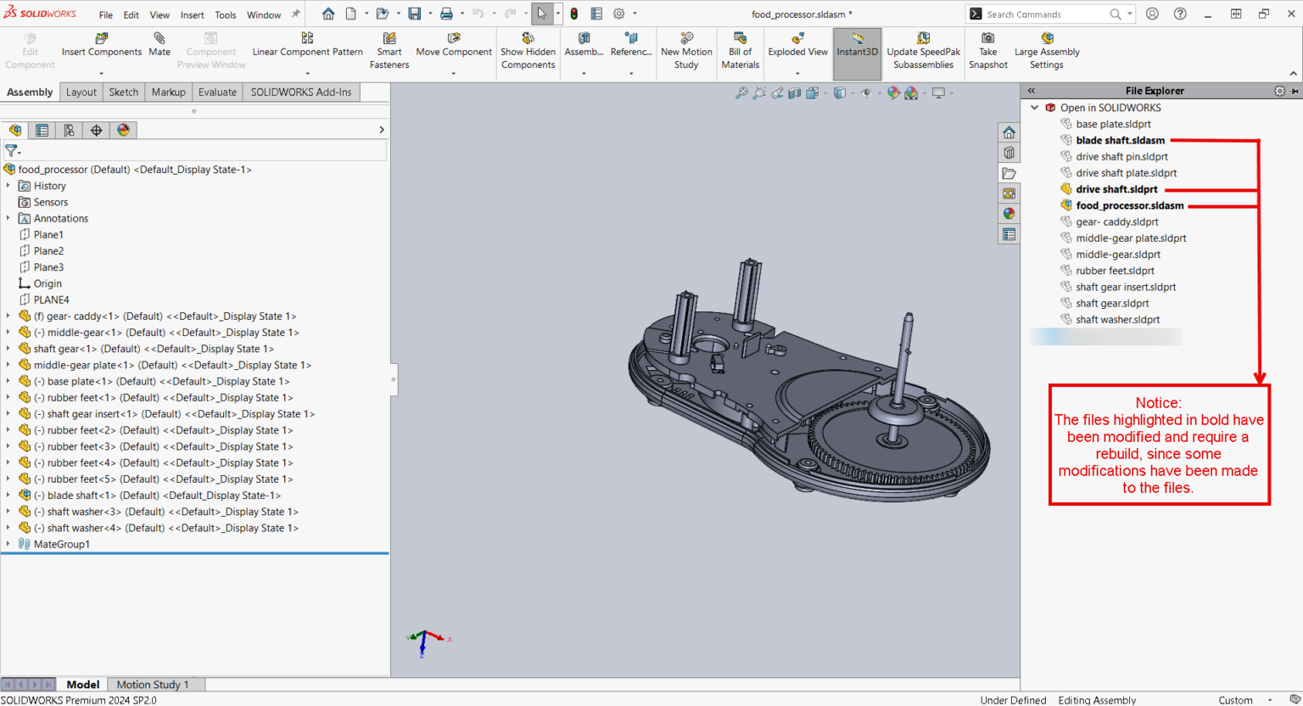Toggle Show Hidden Components

point(528,51)
